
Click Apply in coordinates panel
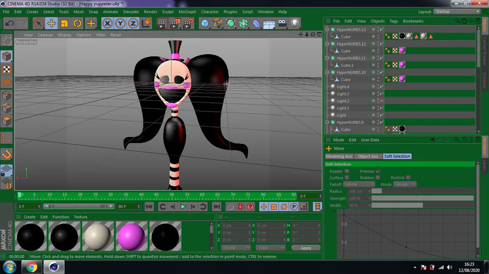305,248
